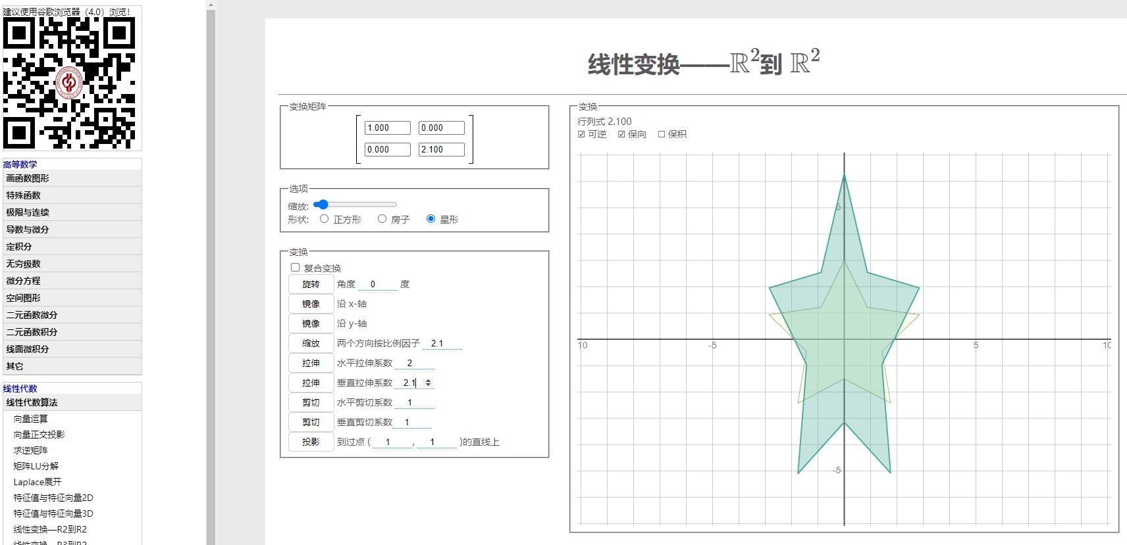Image resolution: width=1127 pixels, height=545 pixels.
Task: Select the 正方形 shape radio button
Action: (324, 219)
